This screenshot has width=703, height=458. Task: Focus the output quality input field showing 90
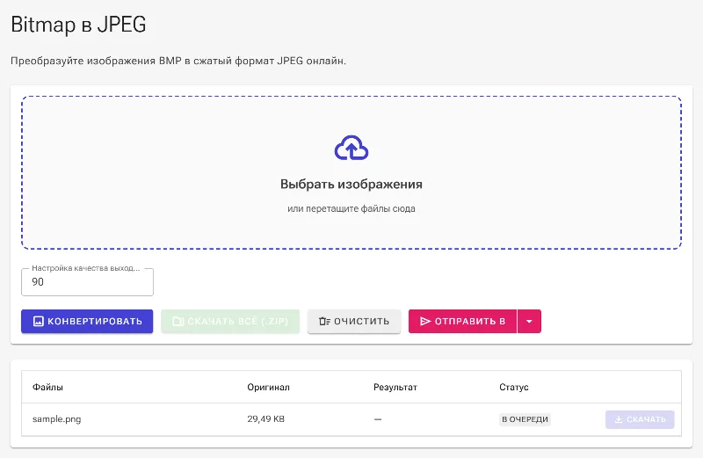click(87, 282)
